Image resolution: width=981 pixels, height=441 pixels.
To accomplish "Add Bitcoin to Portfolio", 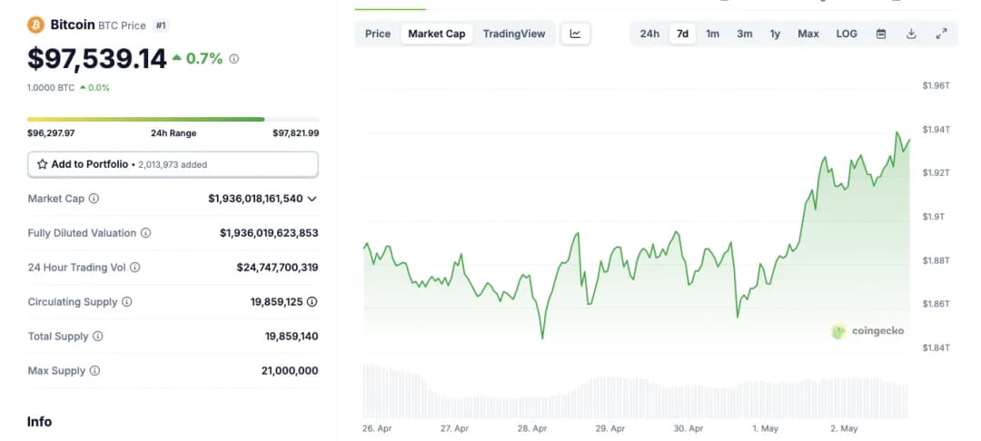I will (173, 164).
